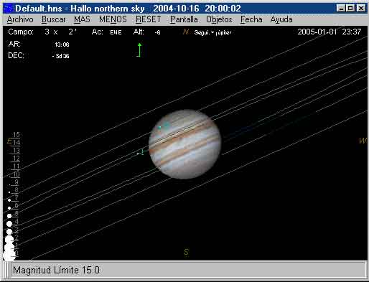
Task: Click the yellow N compass label
Action: [186, 32]
